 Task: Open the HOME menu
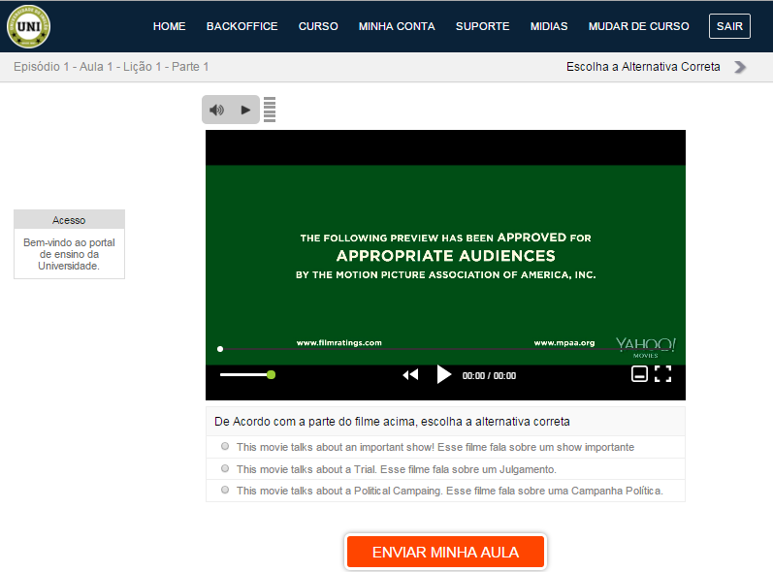pyautogui.click(x=169, y=26)
